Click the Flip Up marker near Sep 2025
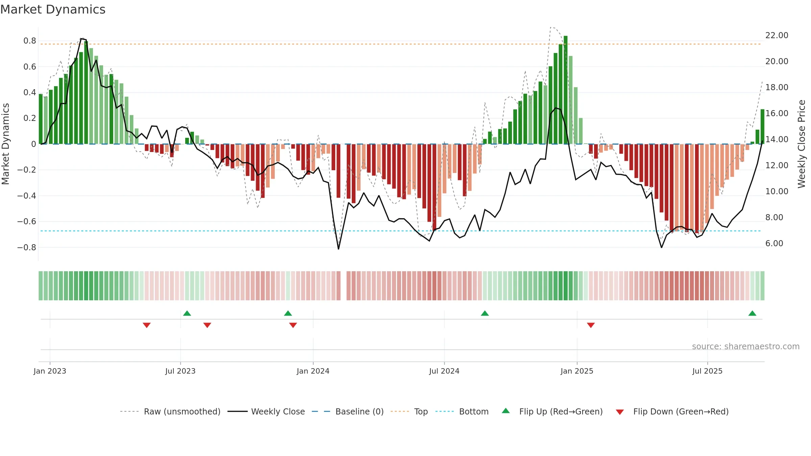The width and height of the screenshot is (811, 456). coord(752,313)
